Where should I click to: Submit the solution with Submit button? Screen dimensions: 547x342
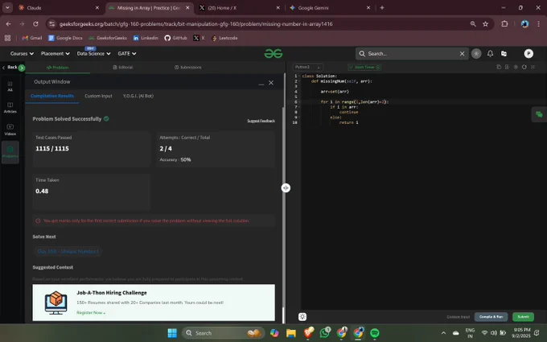click(523, 317)
